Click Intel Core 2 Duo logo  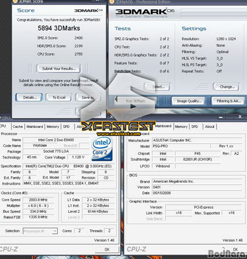[x=102, y=149]
